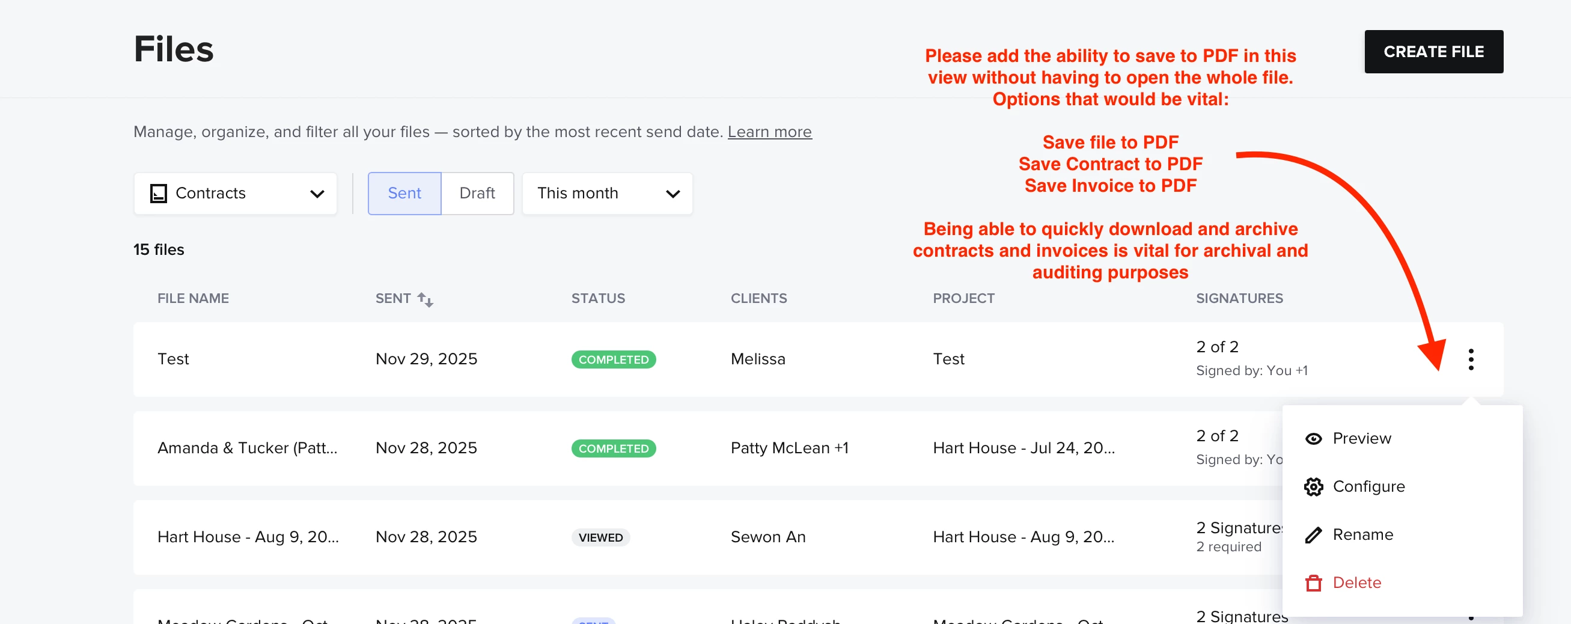Open the Contracts file type dropdown
Screen dimensions: 1571x624
click(236, 194)
